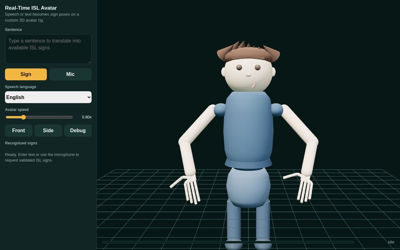
Task: Click the Speech language label
Action: (x=21, y=87)
